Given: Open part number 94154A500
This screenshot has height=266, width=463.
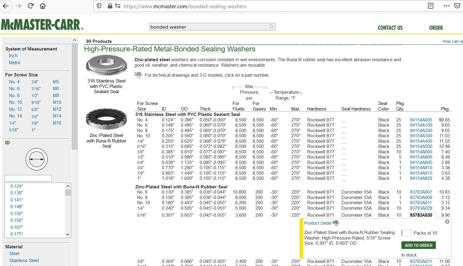Looking at the screenshot, I should (421, 146).
